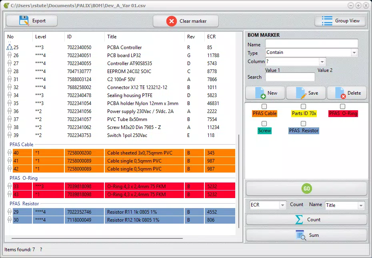This screenshot has width=372, height=258.
Task: Click the part icon beside orange row 40
Action: (x=10, y=153)
